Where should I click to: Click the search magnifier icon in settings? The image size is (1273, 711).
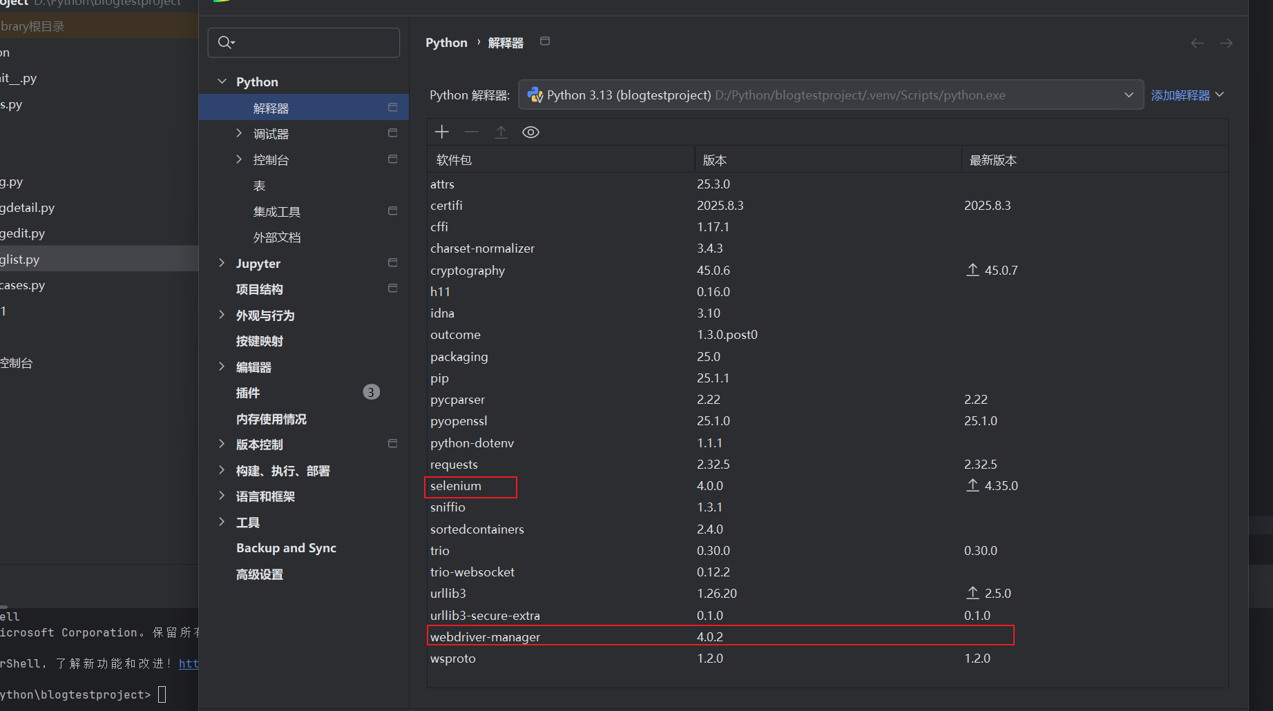pos(226,43)
